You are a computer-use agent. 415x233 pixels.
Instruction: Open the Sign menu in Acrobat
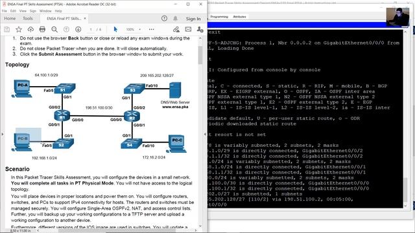tap(33, 11)
